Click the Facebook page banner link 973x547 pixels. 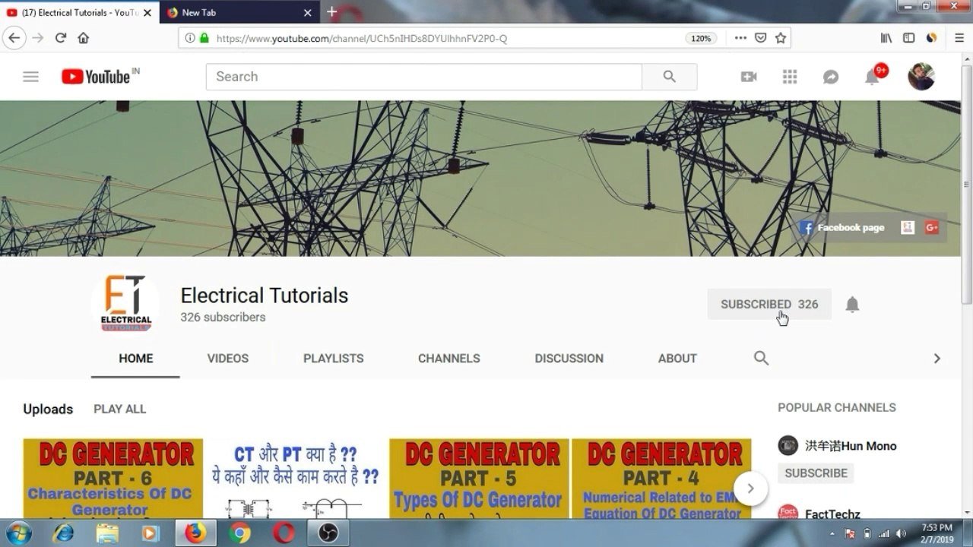point(842,227)
